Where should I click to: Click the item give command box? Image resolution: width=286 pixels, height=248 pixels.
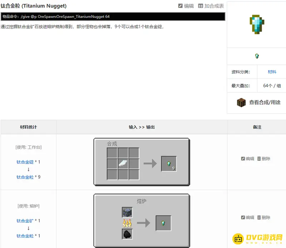[113, 17]
